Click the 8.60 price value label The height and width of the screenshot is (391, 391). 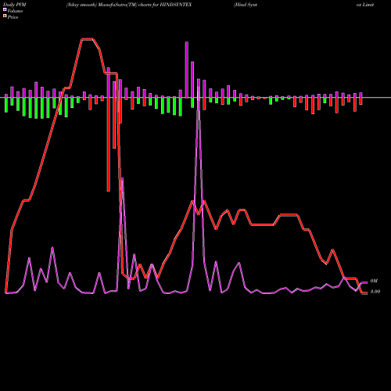(375, 292)
